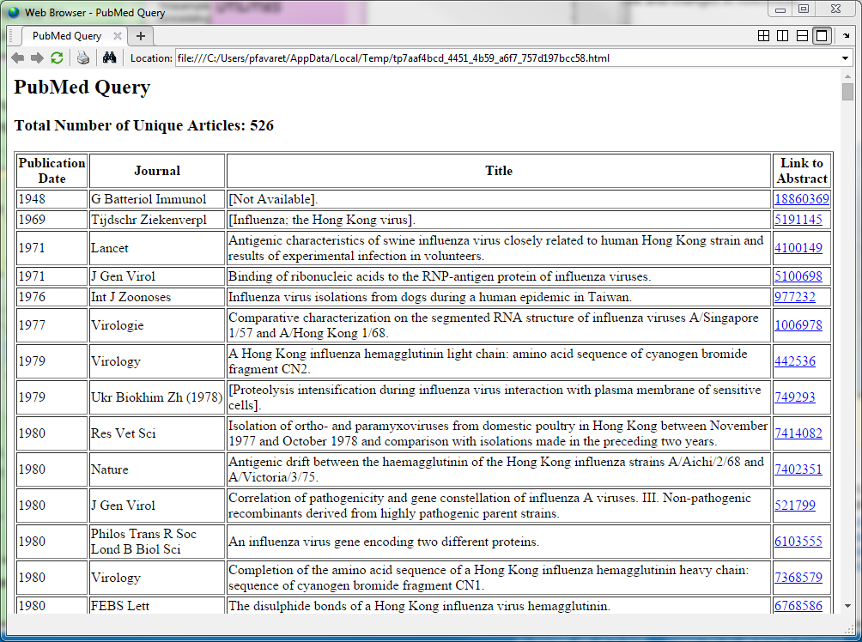Click the Lancet journal cell
This screenshot has height=642, width=862.
point(156,248)
